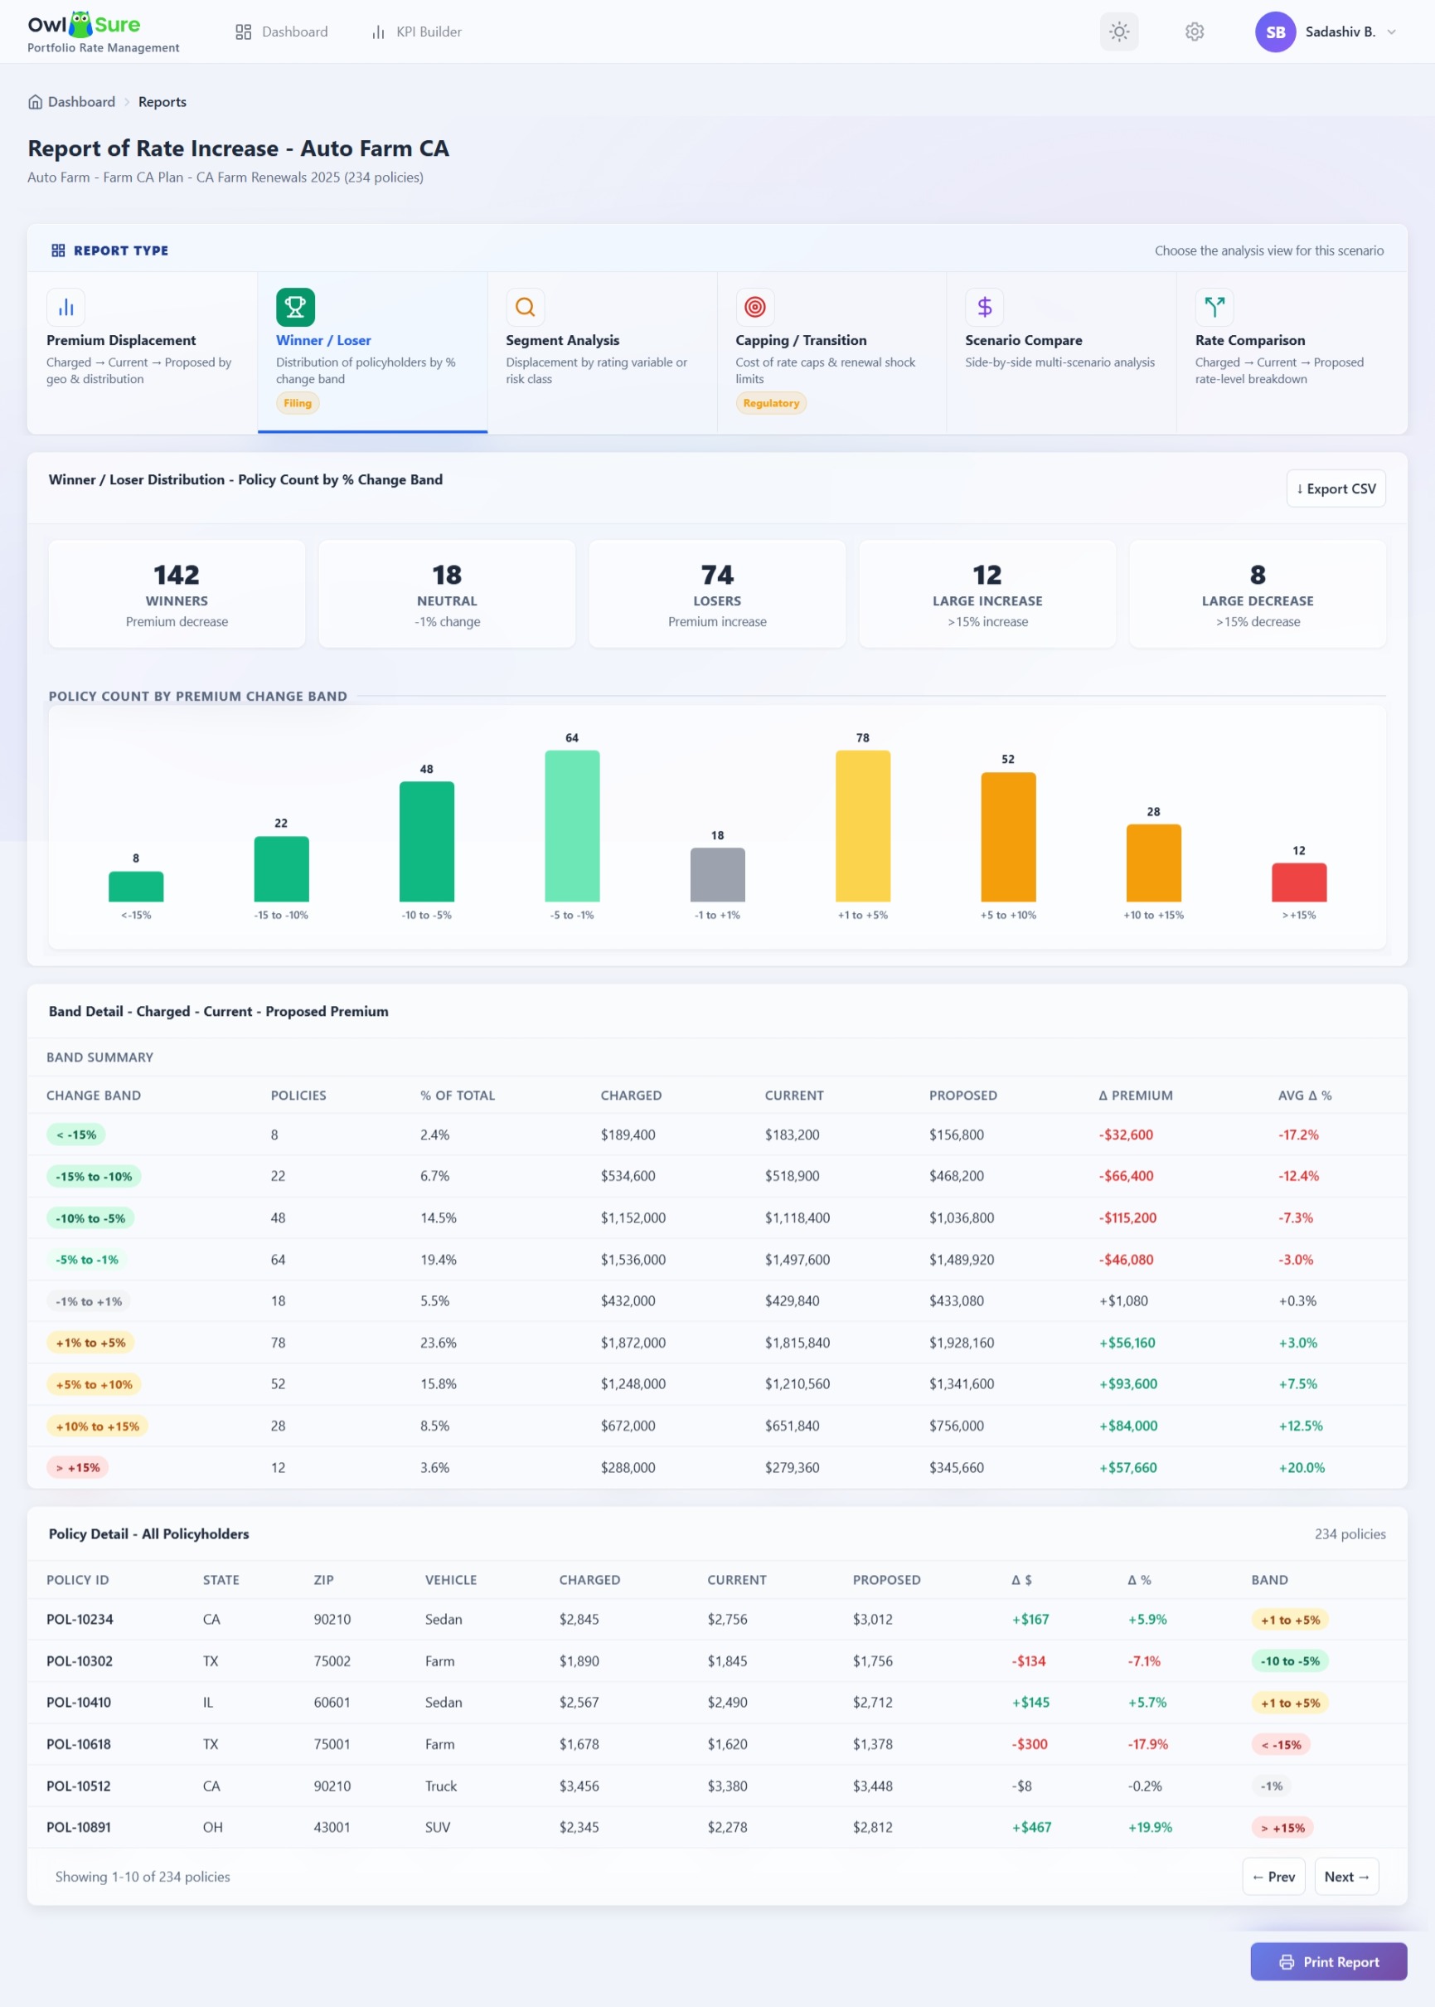Click the gray -1 to +1% bar

[716, 874]
